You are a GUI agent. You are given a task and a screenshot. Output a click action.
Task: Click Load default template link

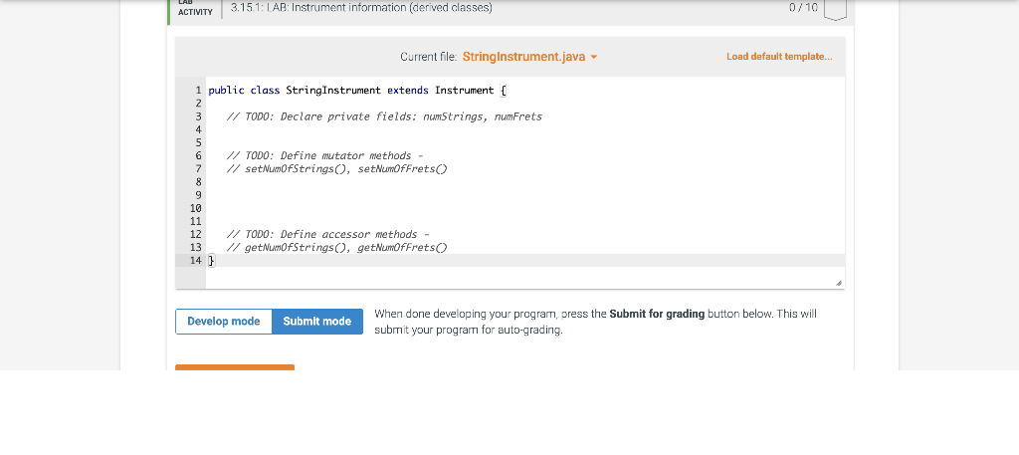click(x=779, y=57)
